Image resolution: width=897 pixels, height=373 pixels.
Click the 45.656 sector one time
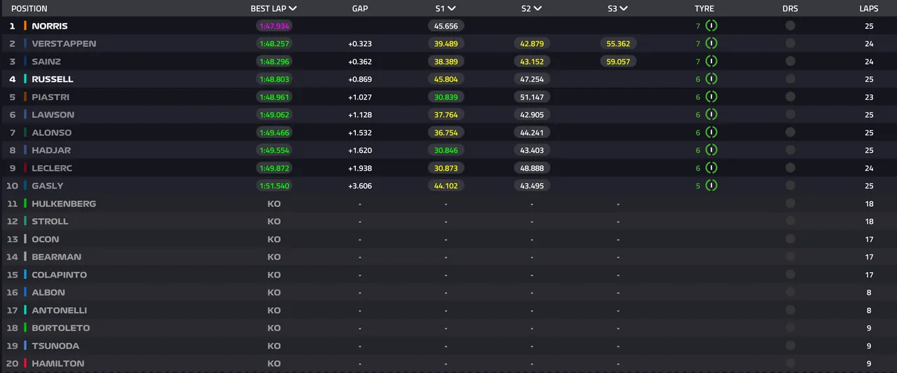coord(446,26)
